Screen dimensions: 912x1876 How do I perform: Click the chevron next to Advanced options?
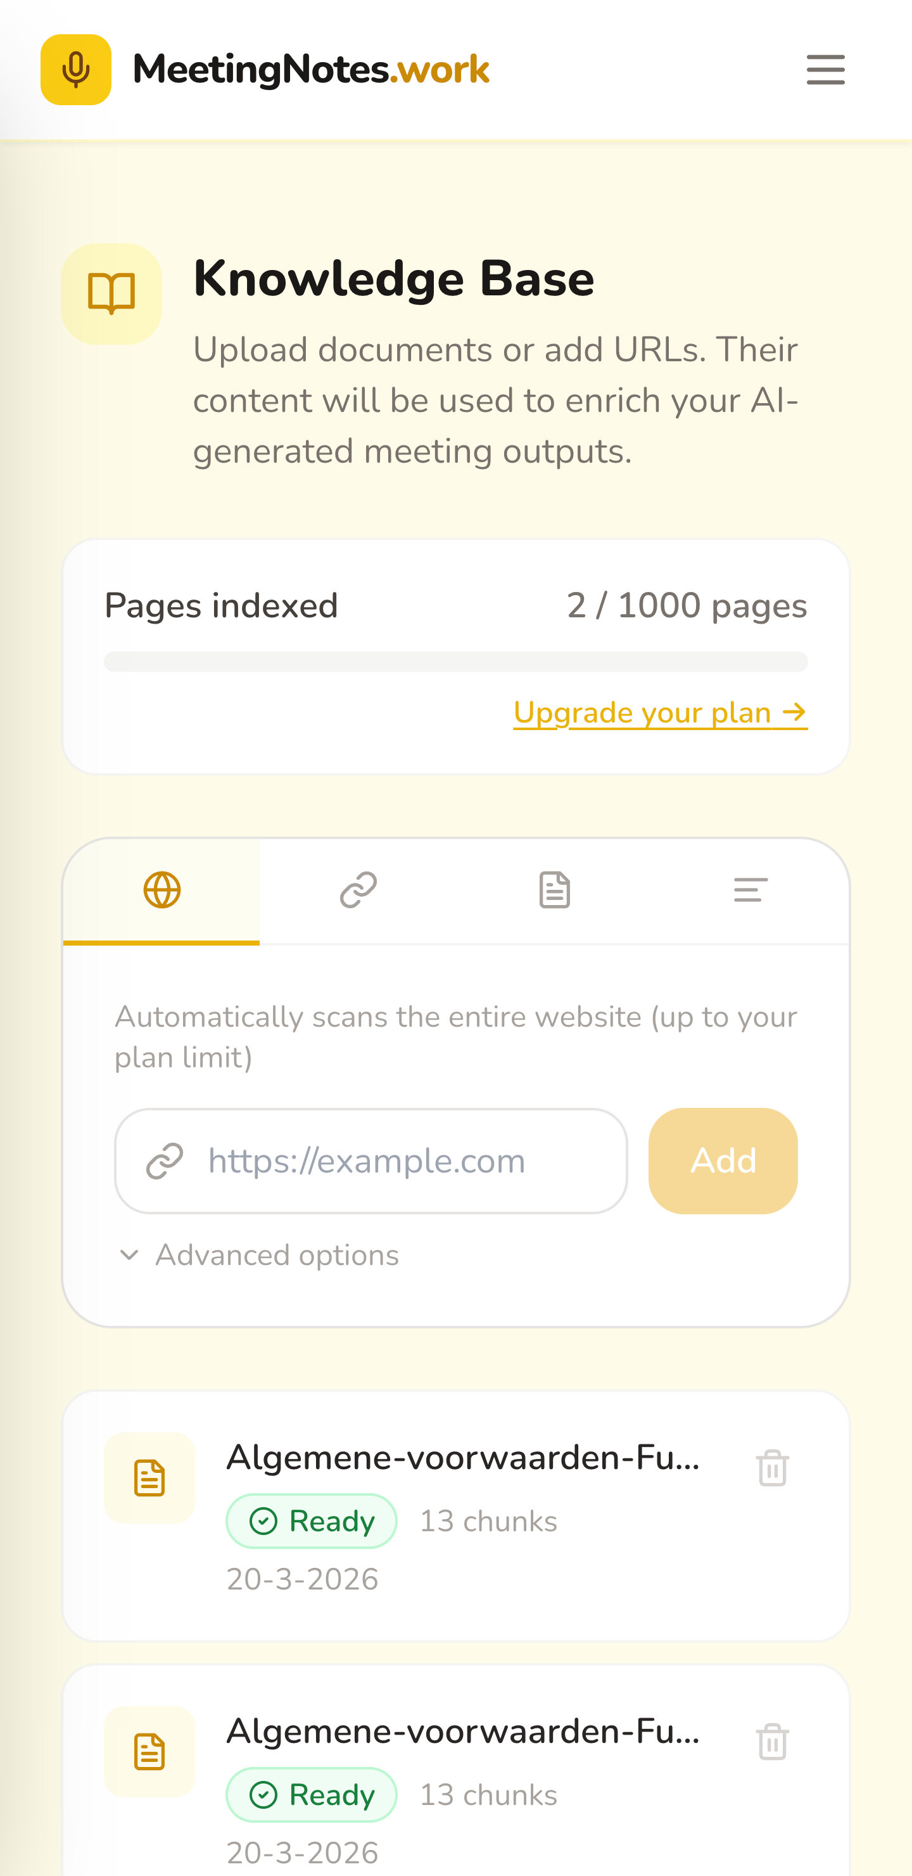click(130, 1255)
